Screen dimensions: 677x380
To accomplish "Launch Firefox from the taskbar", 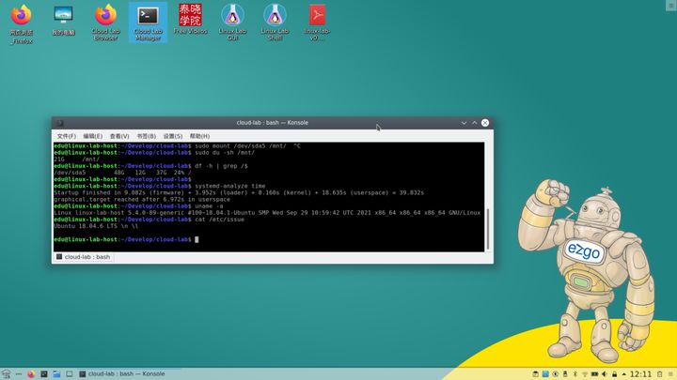I will point(31,374).
